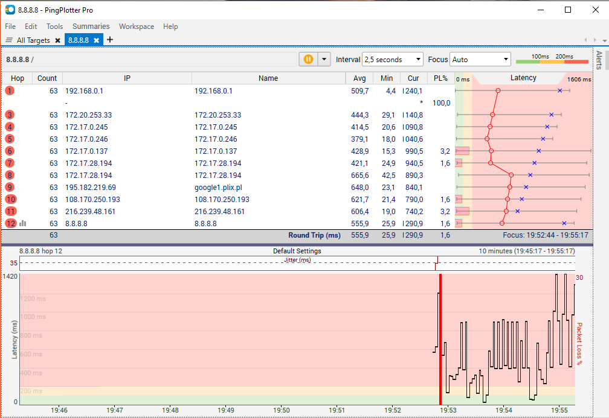This screenshot has width=609, height=418.
Task: Maximize the PingPlotter Pro window
Action: pyautogui.click(x=568, y=10)
